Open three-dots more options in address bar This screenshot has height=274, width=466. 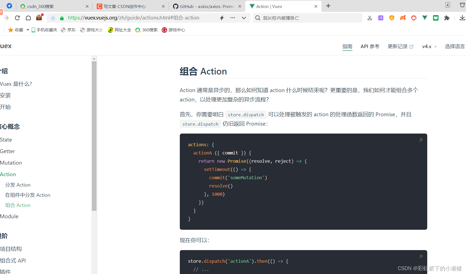pos(233,18)
